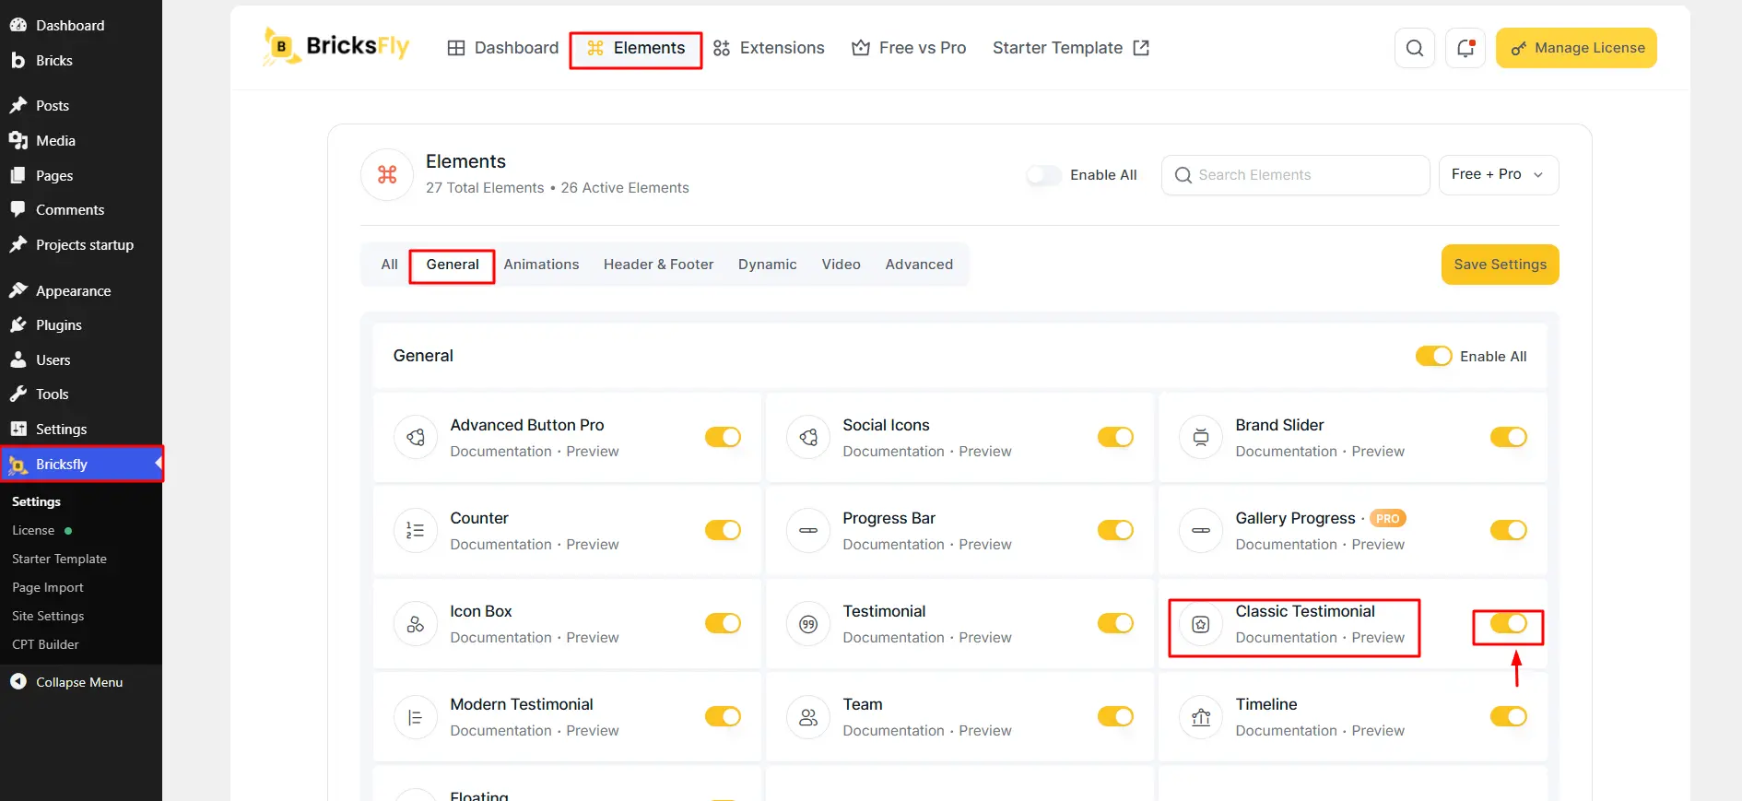Open the Video tab

tap(842, 265)
